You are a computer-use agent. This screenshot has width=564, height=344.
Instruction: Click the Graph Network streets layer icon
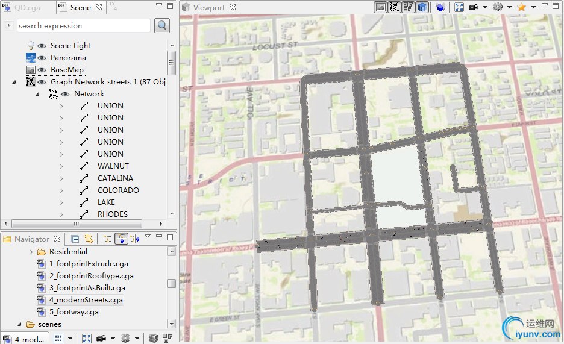(31, 82)
